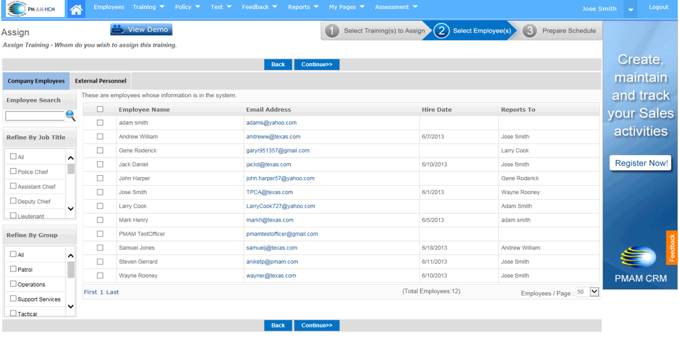Click the View Demo button
The width and height of the screenshot is (679, 339).
point(141,29)
